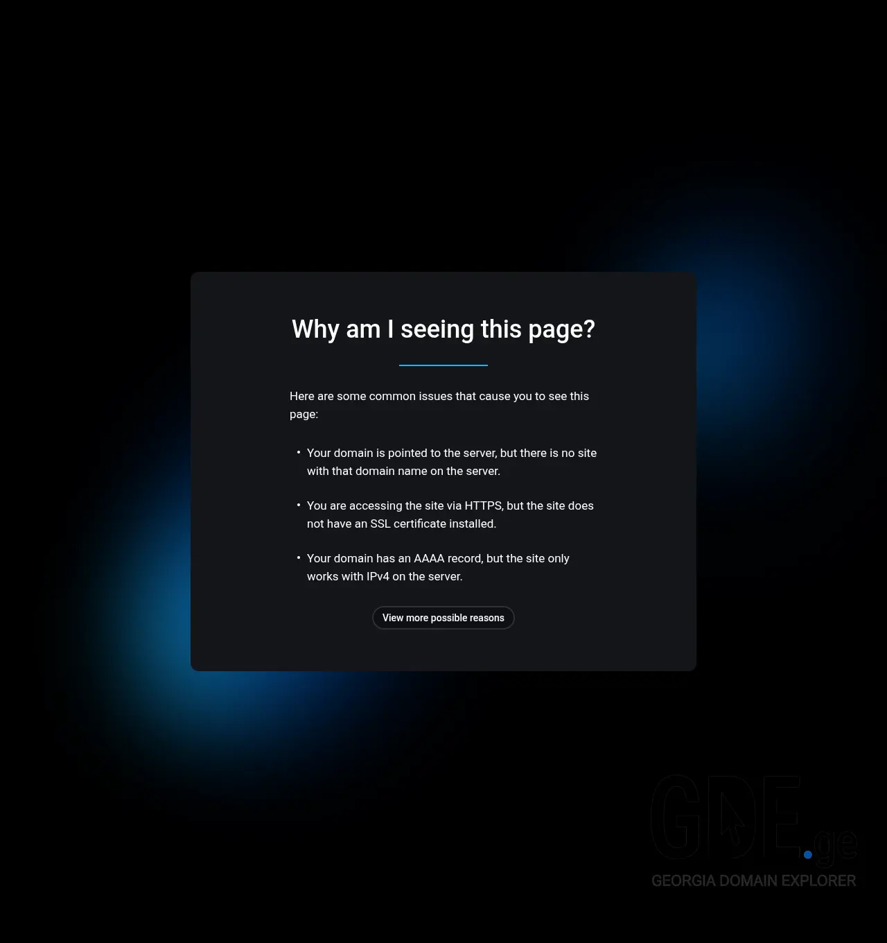Screen dimensions: 887x943
Task: Click the bullet about HTTPS and SSL certificate
Action: (x=450, y=514)
